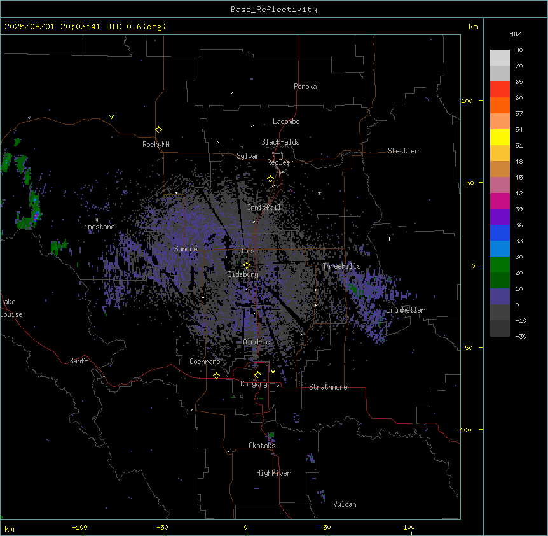
Task: Select the orange 57–60 dBZ legend swatch
Action: (500, 105)
